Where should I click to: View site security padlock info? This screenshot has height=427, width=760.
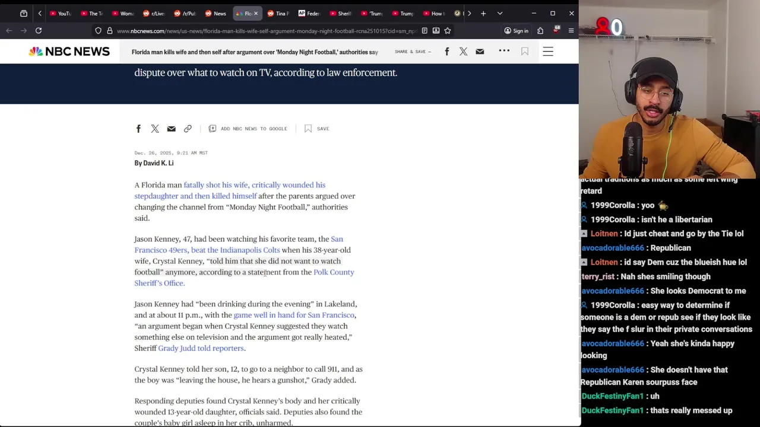[x=109, y=30]
